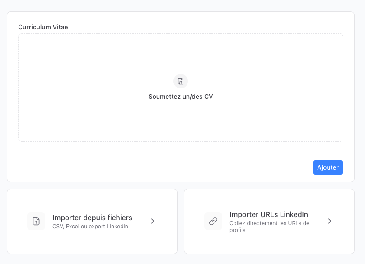Click the "Collez directement les URLs de profils" description
Viewport: 365px width, 264px height.
269,227
